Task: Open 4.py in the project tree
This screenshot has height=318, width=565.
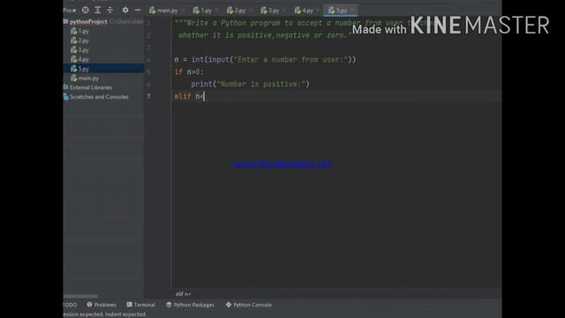Action: [84, 59]
